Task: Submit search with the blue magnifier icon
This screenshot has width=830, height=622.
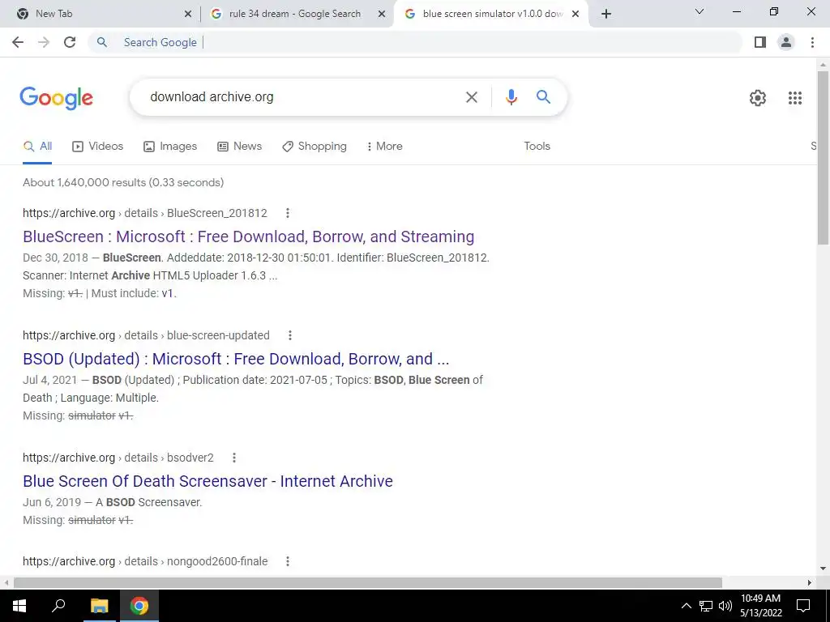Action: pyautogui.click(x=543, y=97)
